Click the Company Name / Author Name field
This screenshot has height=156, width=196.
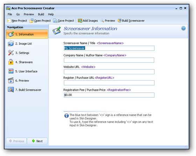point(109,60)
